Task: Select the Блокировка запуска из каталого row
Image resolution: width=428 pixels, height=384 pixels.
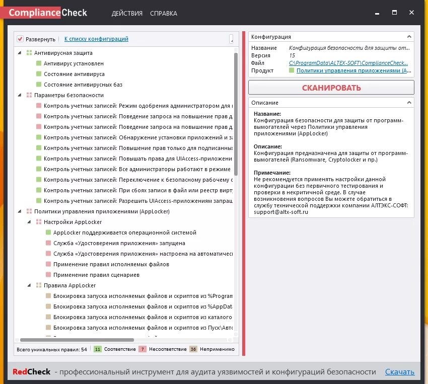Action: tap(143, 317)
